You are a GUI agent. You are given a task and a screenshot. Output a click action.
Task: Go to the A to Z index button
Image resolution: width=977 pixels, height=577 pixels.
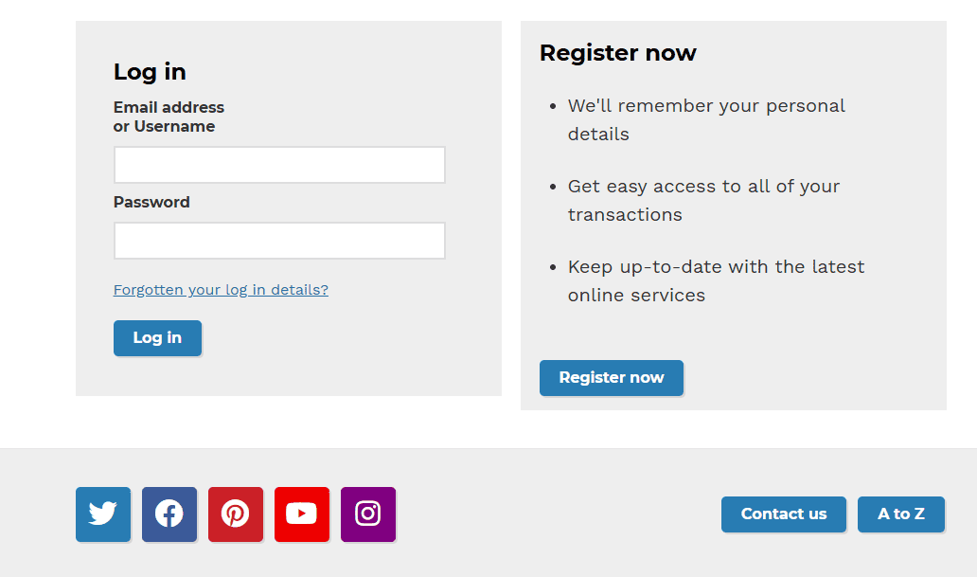[x=901, y=514]
